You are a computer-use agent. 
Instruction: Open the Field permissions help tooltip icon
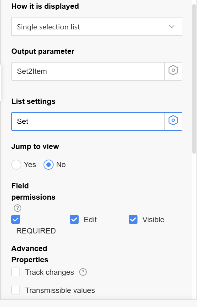[18, 208]
